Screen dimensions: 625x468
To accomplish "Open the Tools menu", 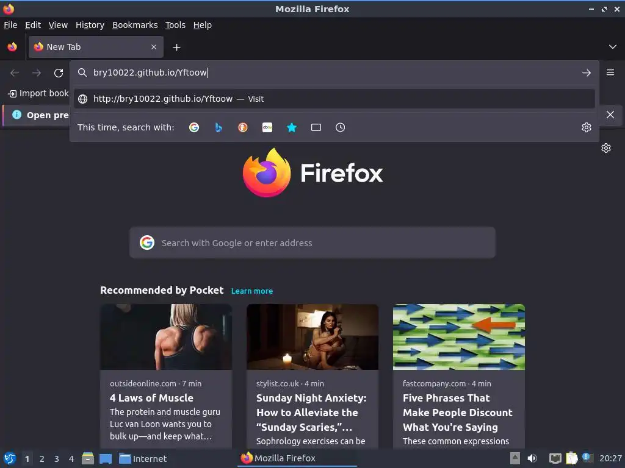I will click(x=175, y=25).
